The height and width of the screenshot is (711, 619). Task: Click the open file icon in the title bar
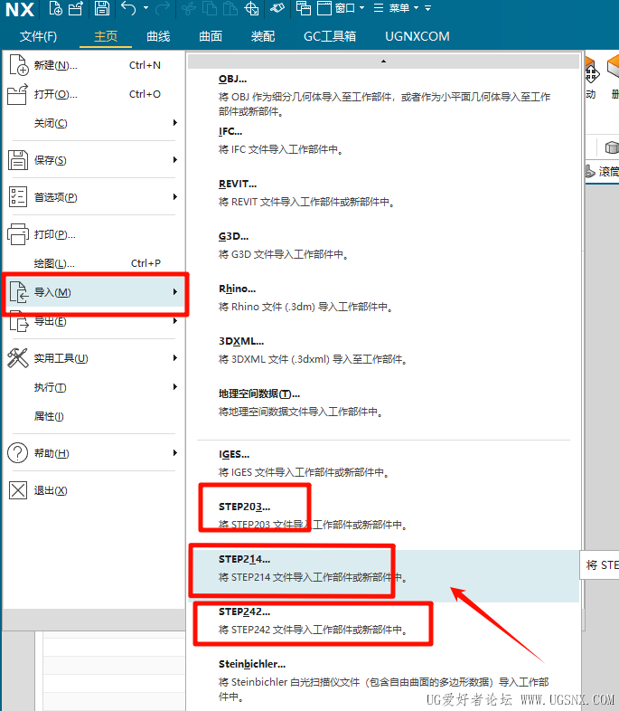(x=76, y=8)
